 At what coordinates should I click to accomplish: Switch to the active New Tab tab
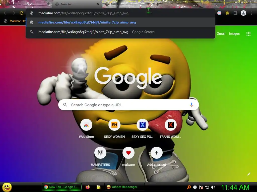click(x=77, y=4)
